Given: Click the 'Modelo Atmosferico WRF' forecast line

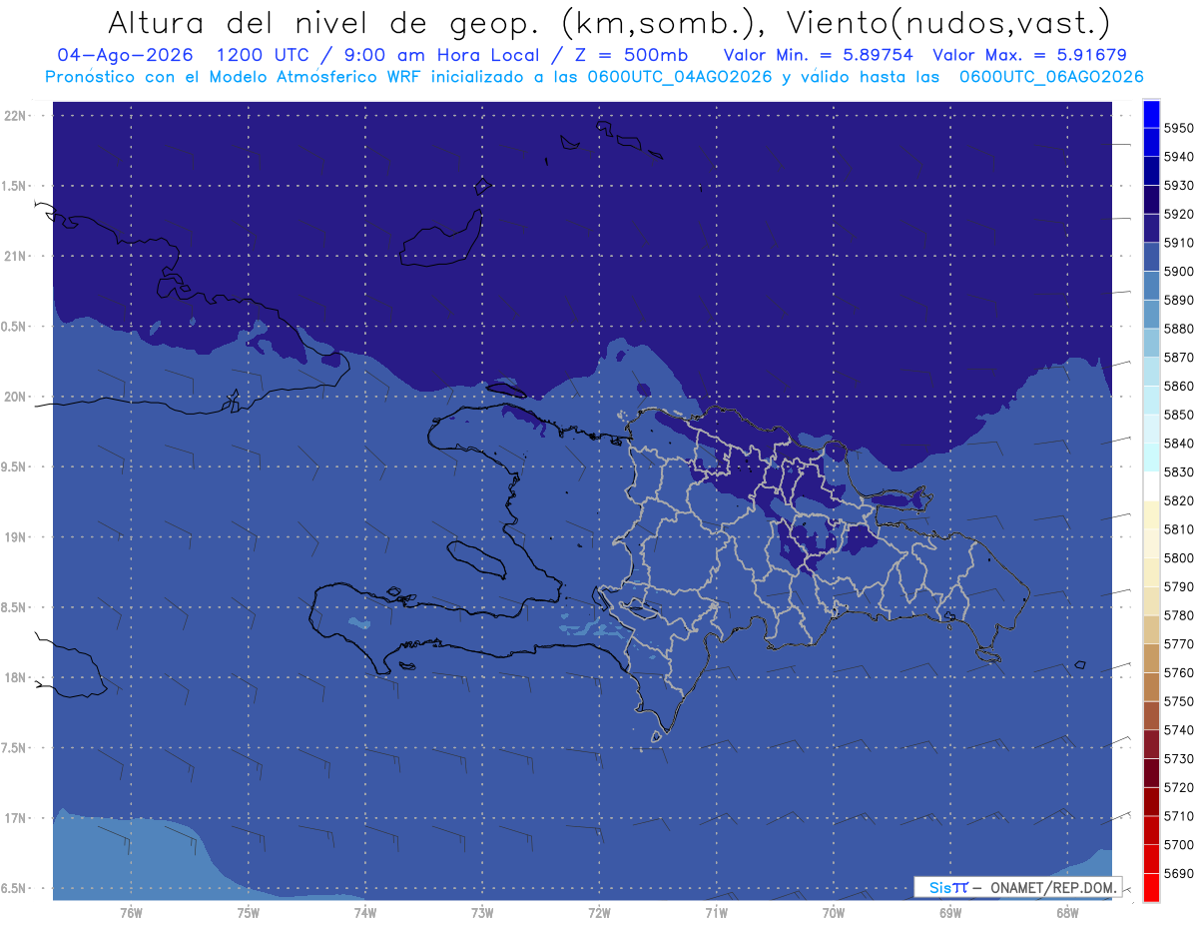Looking at the screenshot, I should click(595, 77).
